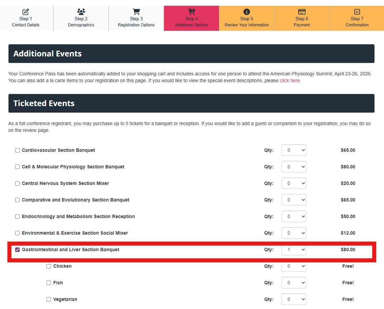Viewport: 384px width, 309px height.
Task: Follow the 'click here' event descriptions link
Action: click(290, 80)
